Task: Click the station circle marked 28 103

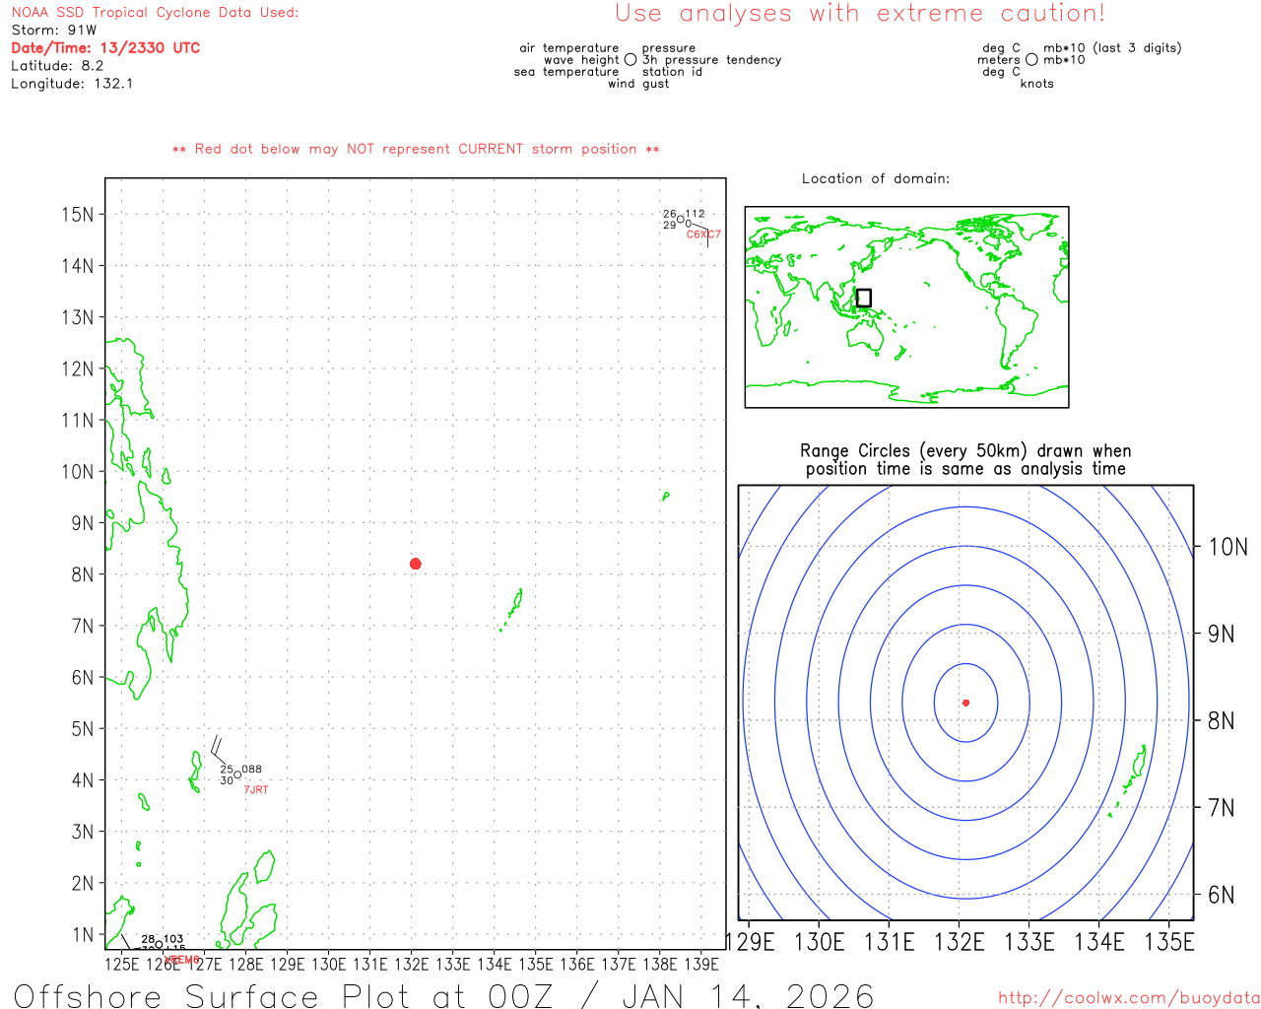Action: [x=159, y=945]
